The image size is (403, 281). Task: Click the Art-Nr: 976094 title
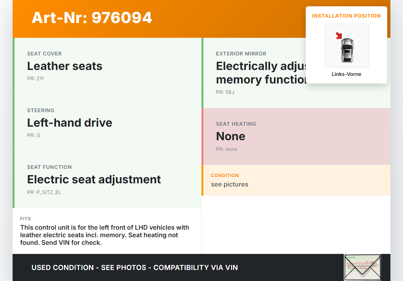(92, 18)
